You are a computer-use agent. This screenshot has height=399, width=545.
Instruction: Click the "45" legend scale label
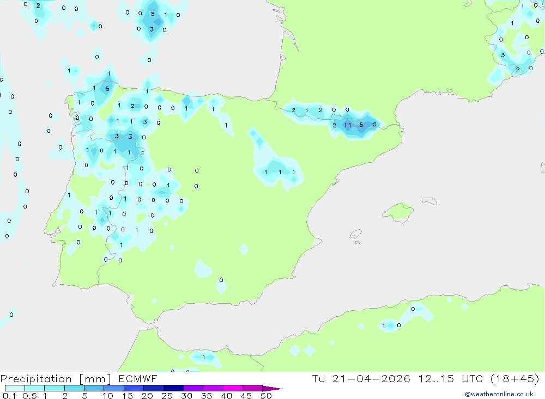point(246,396)
